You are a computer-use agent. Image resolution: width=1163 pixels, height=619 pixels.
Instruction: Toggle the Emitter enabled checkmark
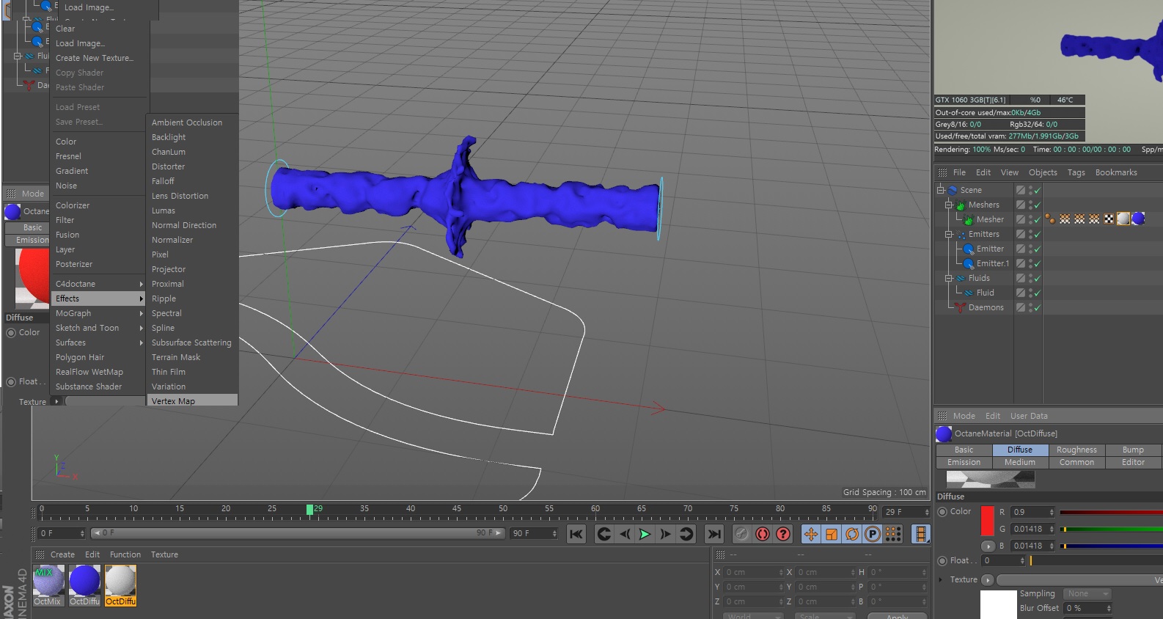pyautogui.click(x=1038, y=249)
